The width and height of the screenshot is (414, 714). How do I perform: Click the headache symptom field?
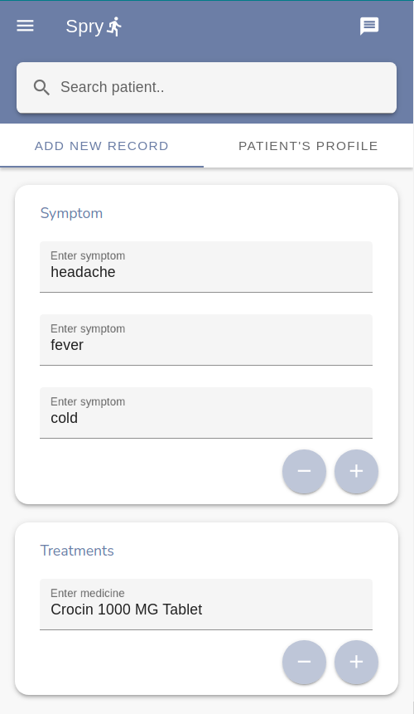pos(206,267)
